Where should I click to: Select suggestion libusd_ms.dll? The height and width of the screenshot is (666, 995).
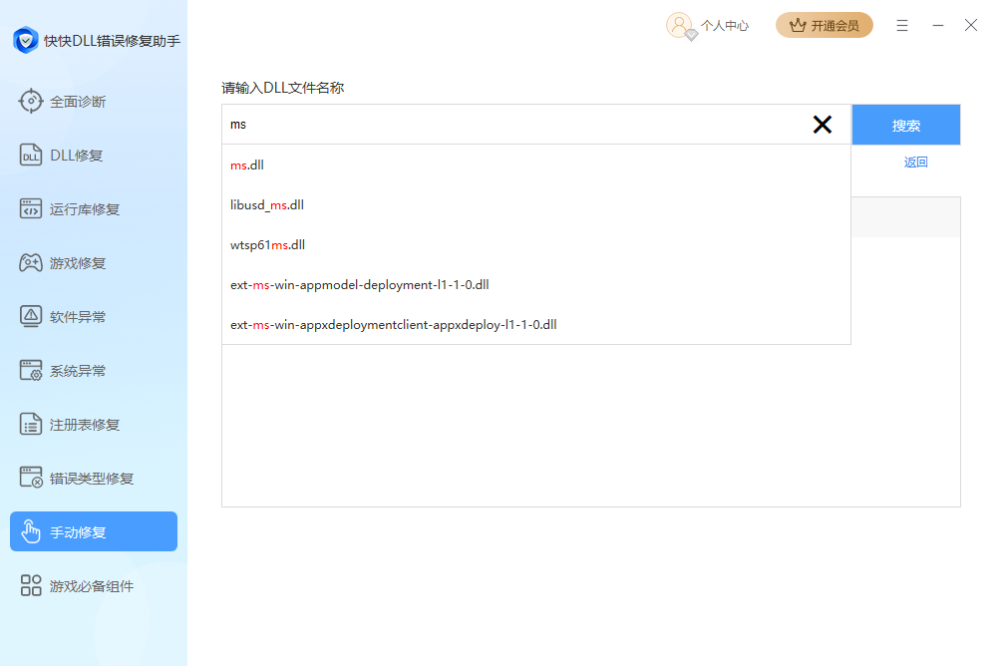tap(536, 204)
